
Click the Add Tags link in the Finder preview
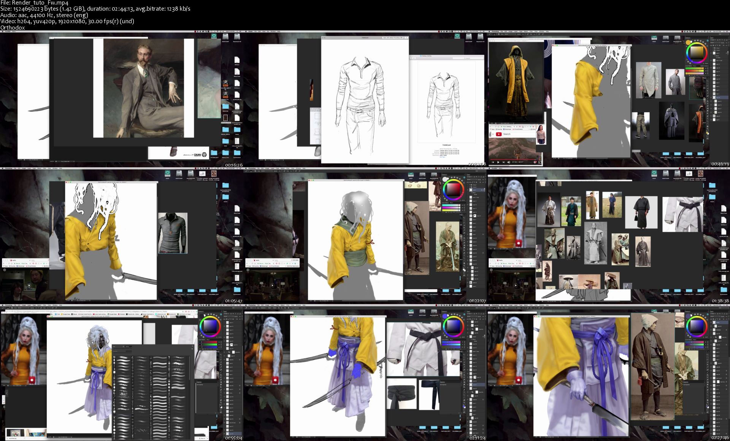(442, 157)
